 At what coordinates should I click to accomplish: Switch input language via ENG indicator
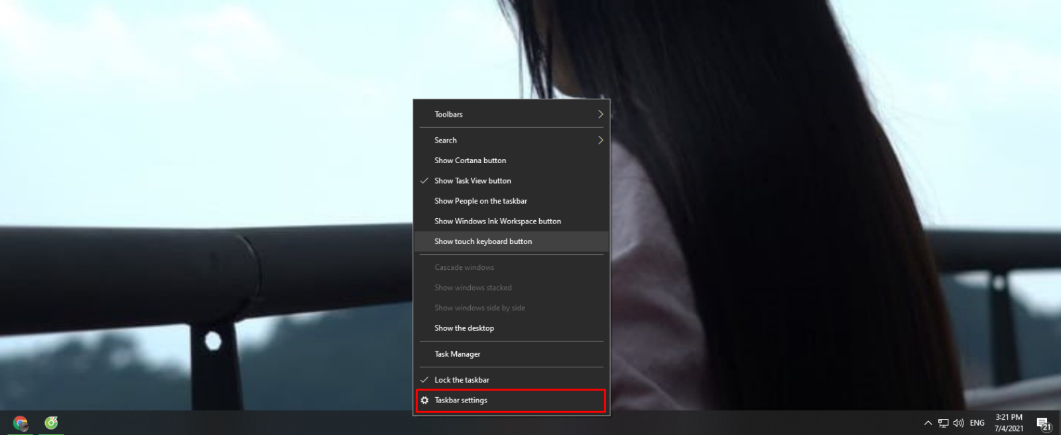(x=977, y=423)
